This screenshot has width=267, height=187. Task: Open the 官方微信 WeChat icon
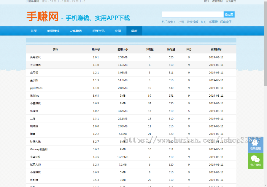coord(255,161)
